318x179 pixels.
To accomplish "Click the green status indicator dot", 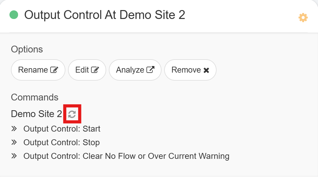I will (14, 15).
